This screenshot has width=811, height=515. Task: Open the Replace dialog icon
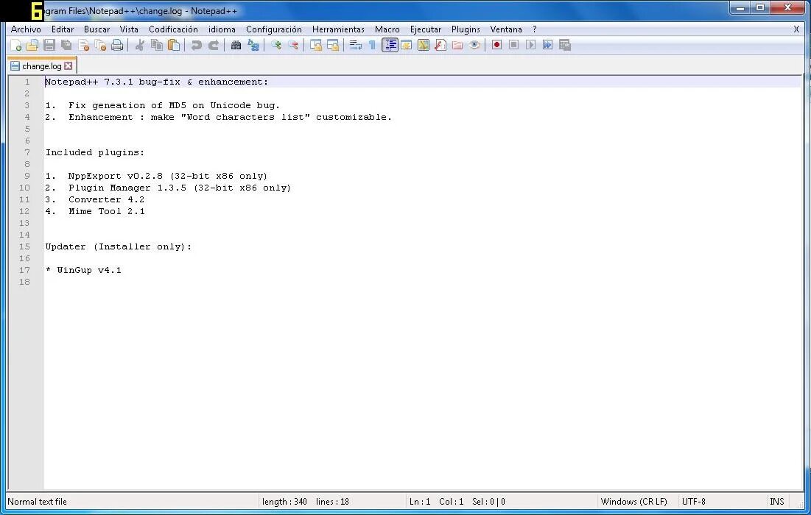point(253,46)
